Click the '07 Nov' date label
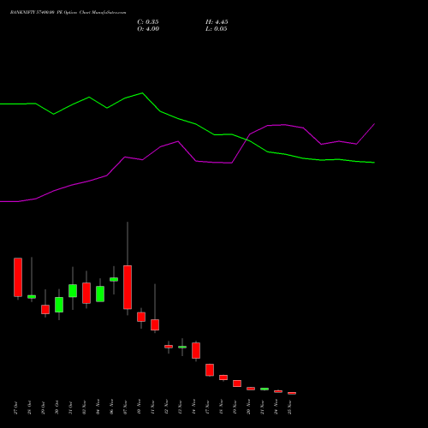Viewport: 428px width, 428px height. coord(125,407)
